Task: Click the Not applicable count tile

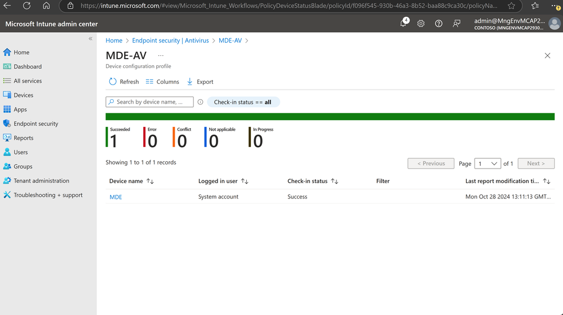Action: click(220, 137)
